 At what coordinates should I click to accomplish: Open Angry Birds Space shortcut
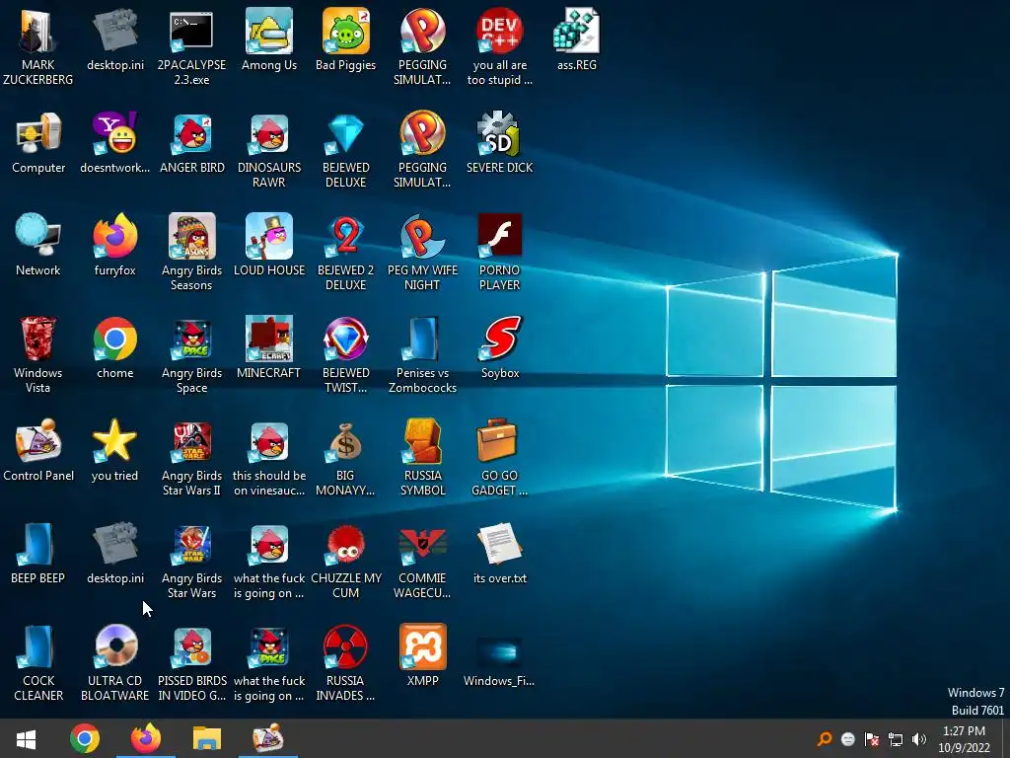click(x=192, y=354)
